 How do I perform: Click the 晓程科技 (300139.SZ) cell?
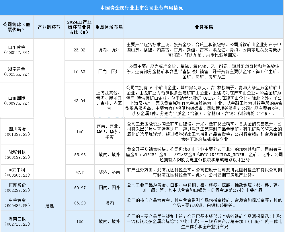tap(17, 154)
